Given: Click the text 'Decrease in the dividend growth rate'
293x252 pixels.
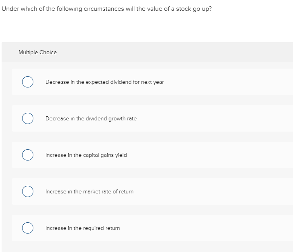Looking at the screenshot, I should [x=91, y=119].
